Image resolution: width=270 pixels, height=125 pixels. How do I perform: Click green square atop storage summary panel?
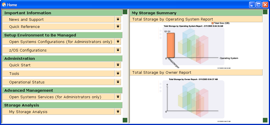[265, 12]
